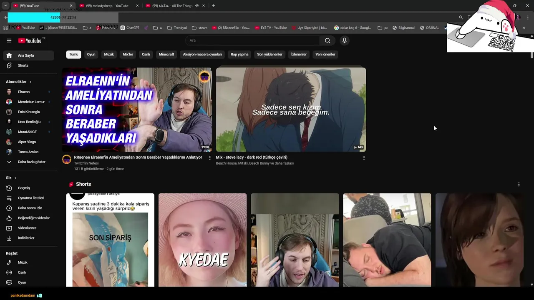Open Videolarınız page

pyautogui.click(x=28, y=228)
